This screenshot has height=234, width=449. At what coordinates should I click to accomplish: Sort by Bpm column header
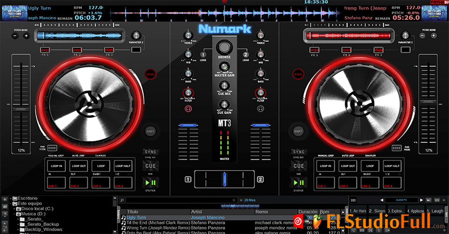point(329,212)
